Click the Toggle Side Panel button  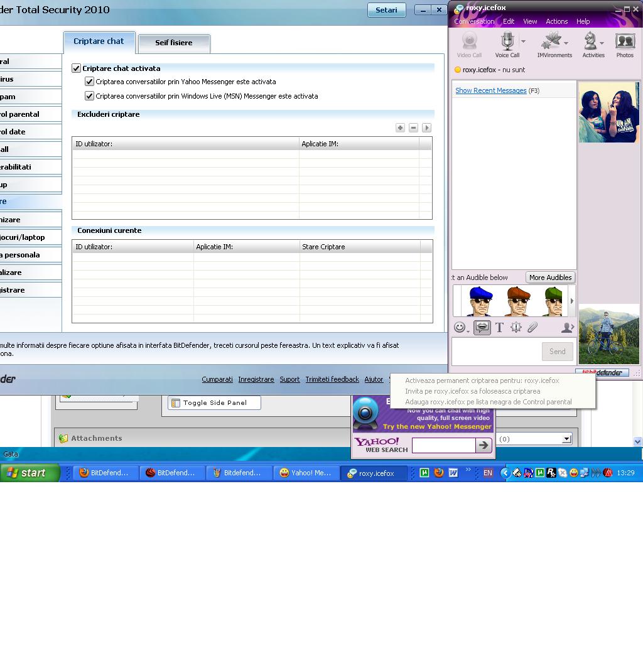(214, 402)
